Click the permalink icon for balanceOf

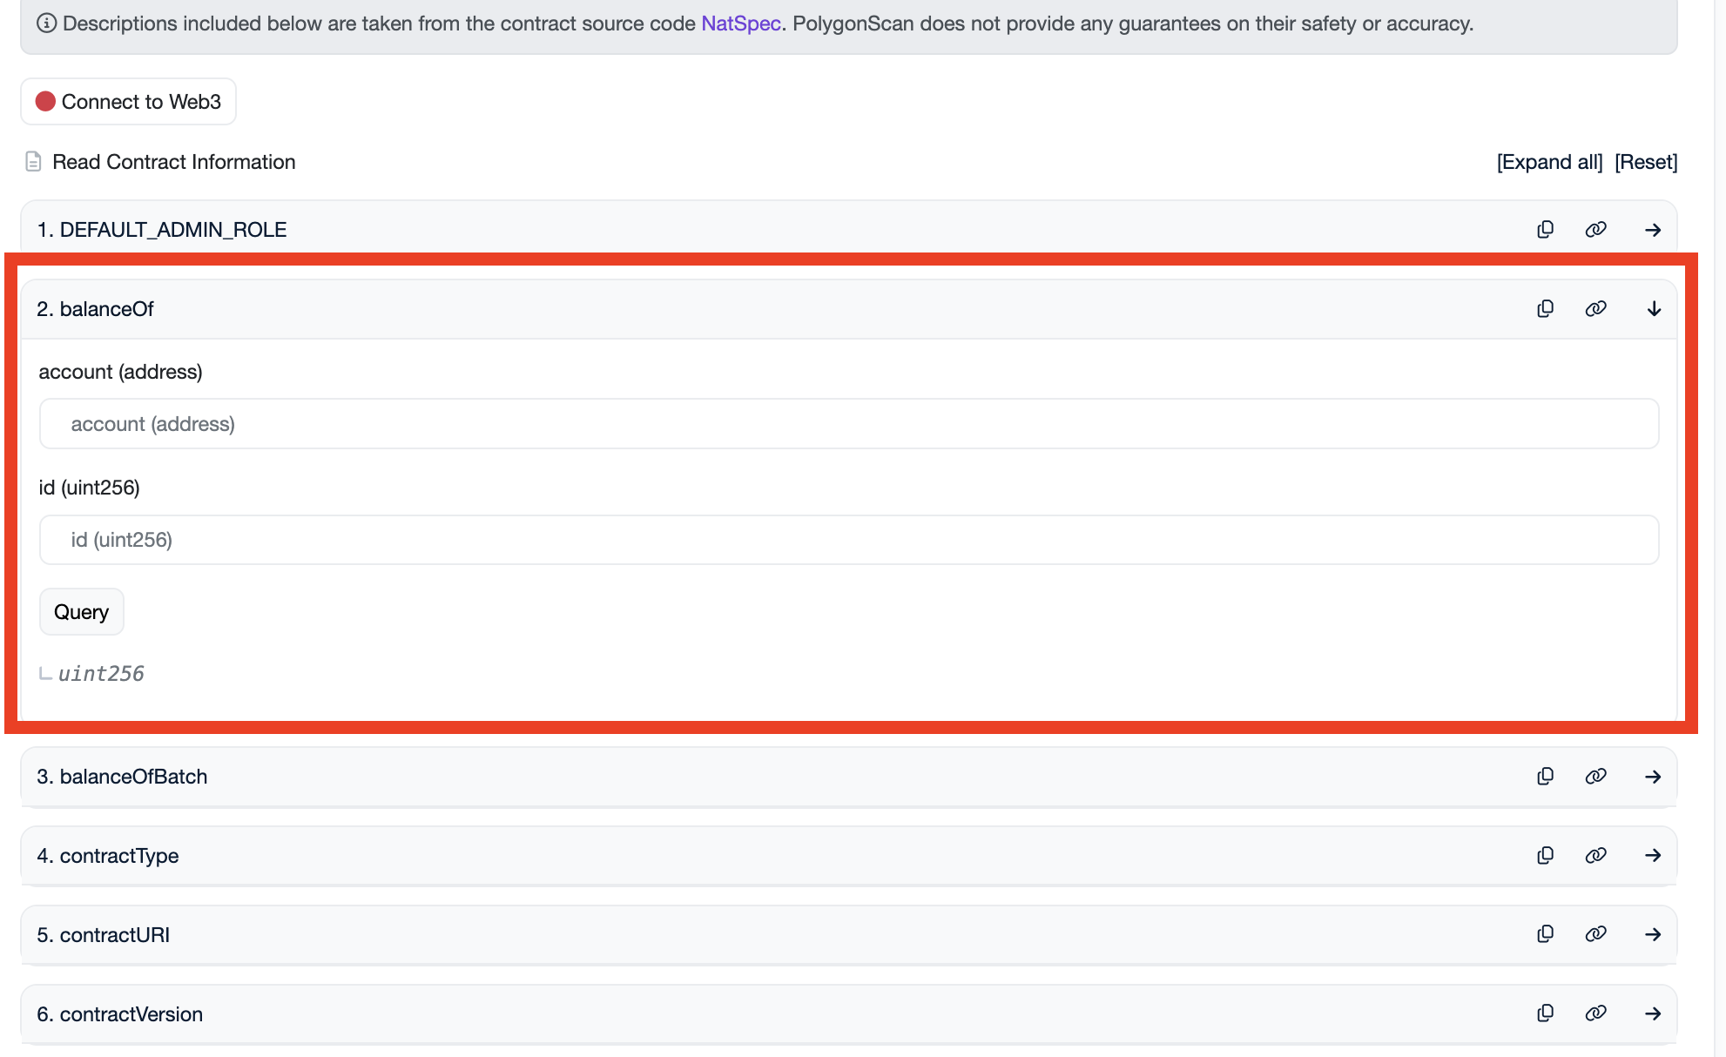[1595, 308]
